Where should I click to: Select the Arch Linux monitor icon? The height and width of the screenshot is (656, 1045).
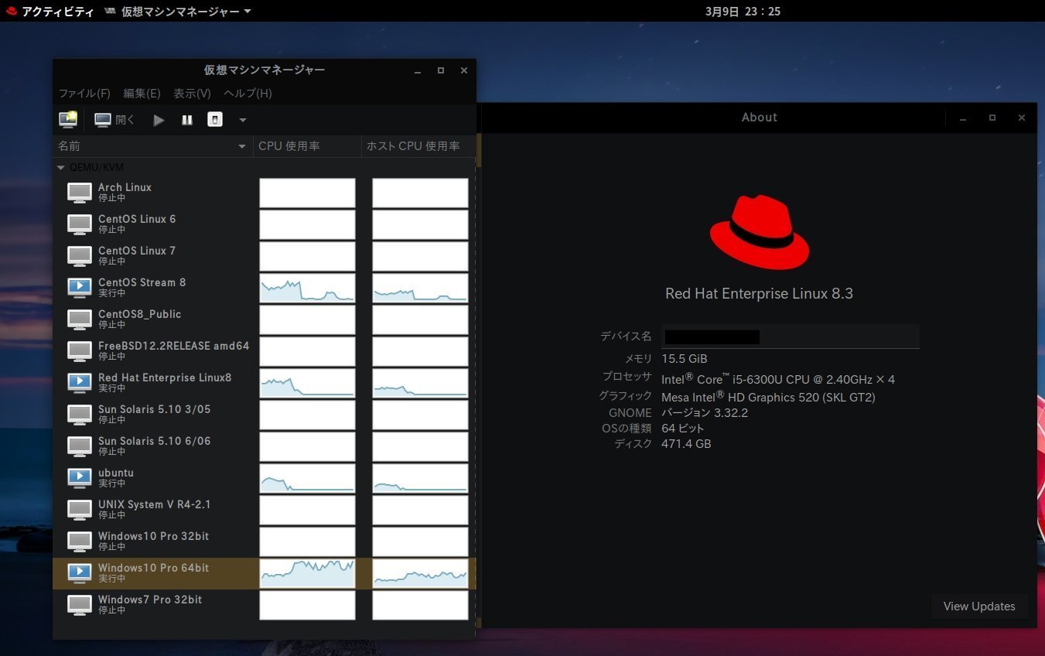point(80,192)
